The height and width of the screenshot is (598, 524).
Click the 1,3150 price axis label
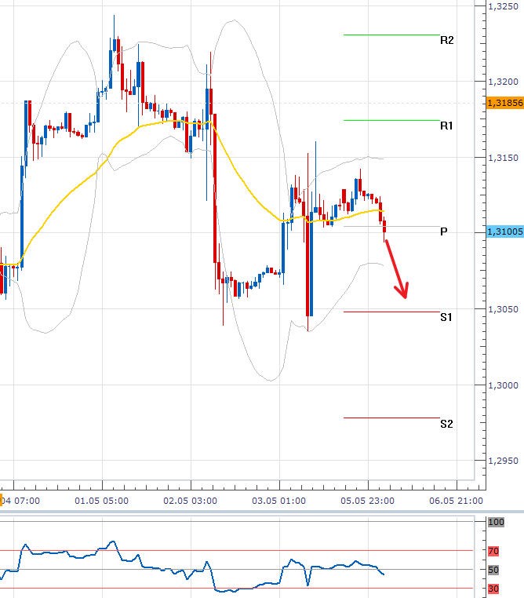[503, 158]
